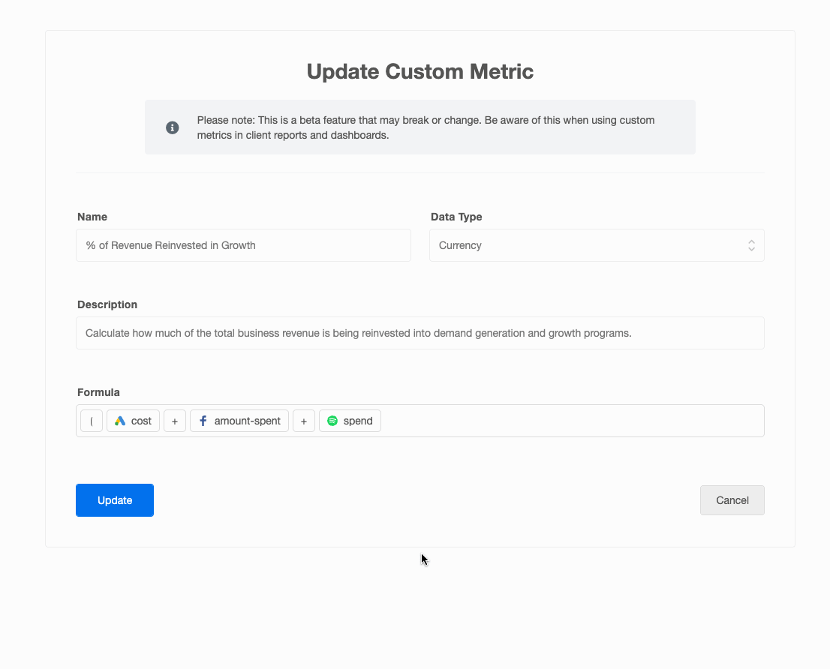Focus the Name input field
The image size is (830, 669).
click(243, 245)
